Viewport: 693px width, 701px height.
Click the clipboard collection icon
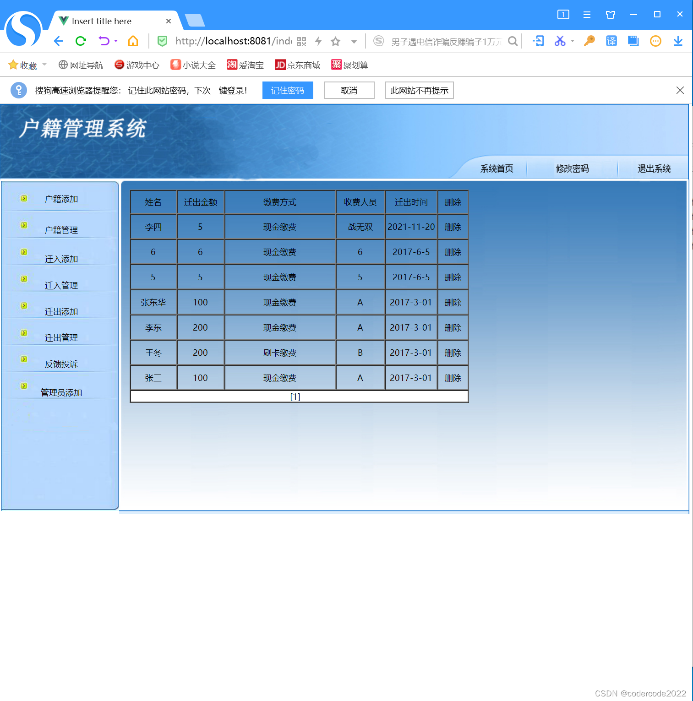pyautogui.click(x=633, y=41)
